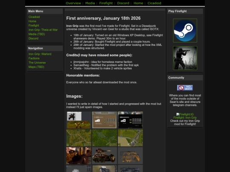View the map thumbnail with road and buildings
The image size is (230, 172).
tap(130, 138)
